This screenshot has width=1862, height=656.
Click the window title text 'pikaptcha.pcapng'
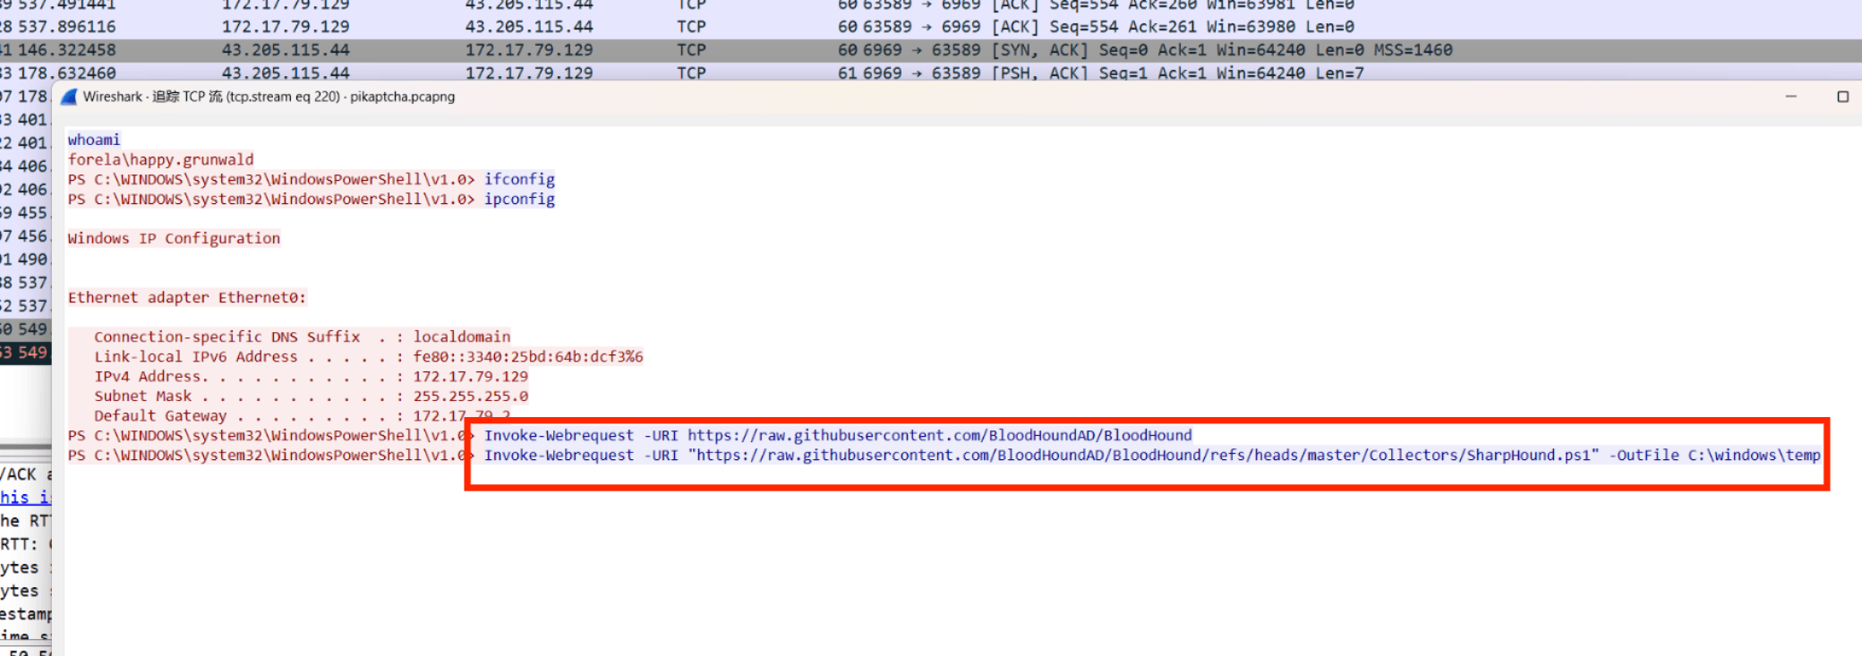(x=402, y=97)
